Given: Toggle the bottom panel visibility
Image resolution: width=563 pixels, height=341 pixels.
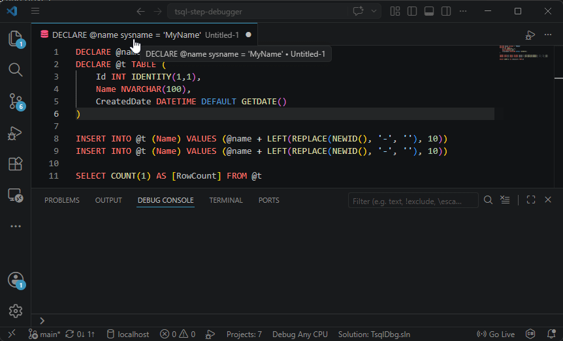Looking at the screenshot, I should [x=429, y=12].
